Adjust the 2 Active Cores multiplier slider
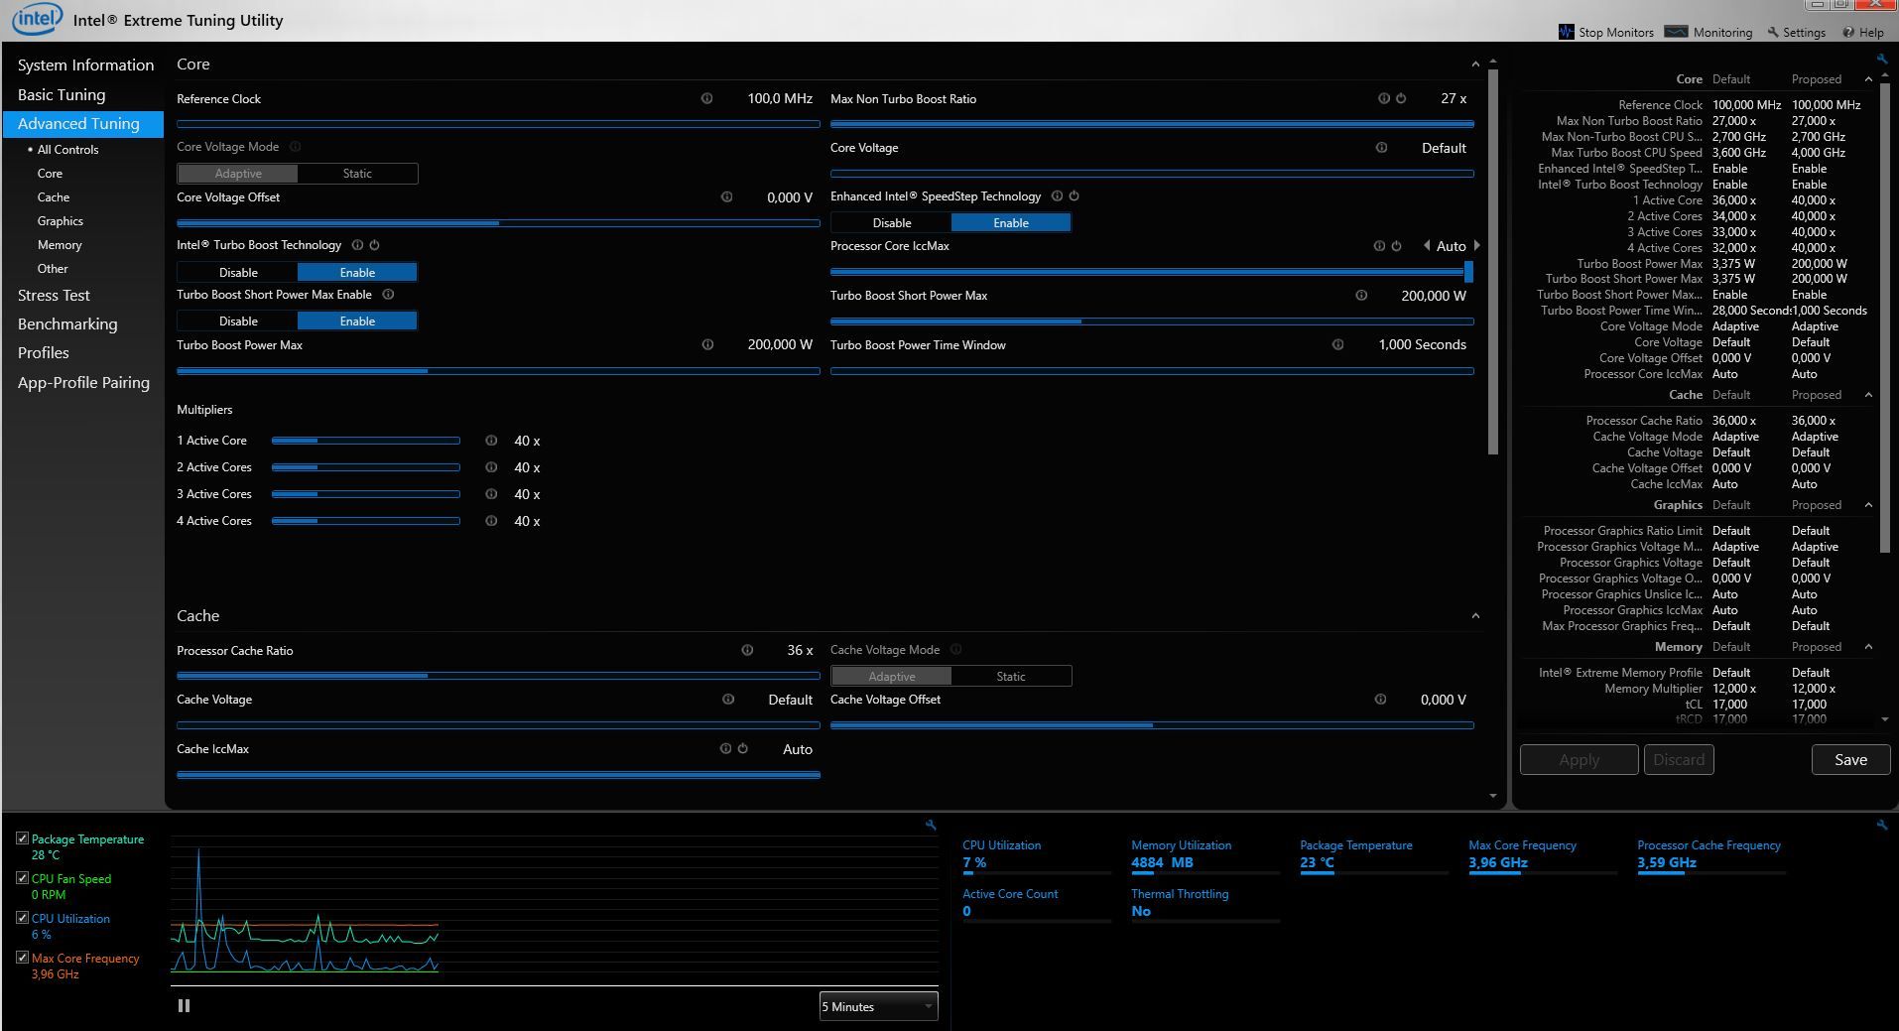This screenshot has height=1031, width=1899. 366,466
